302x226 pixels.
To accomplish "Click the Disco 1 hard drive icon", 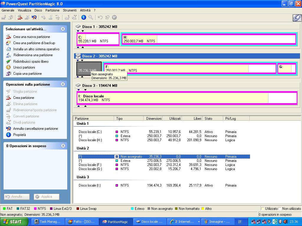I will point(78,26).
